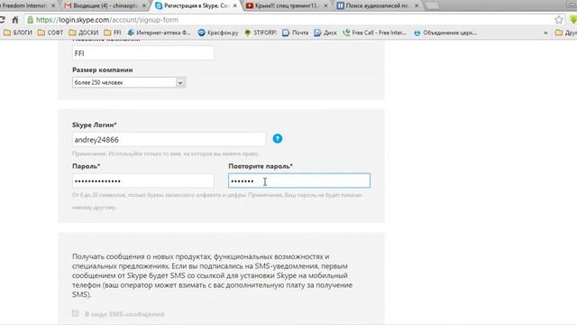Open the Объединение церк... bookmark

[x=445, y=32]
